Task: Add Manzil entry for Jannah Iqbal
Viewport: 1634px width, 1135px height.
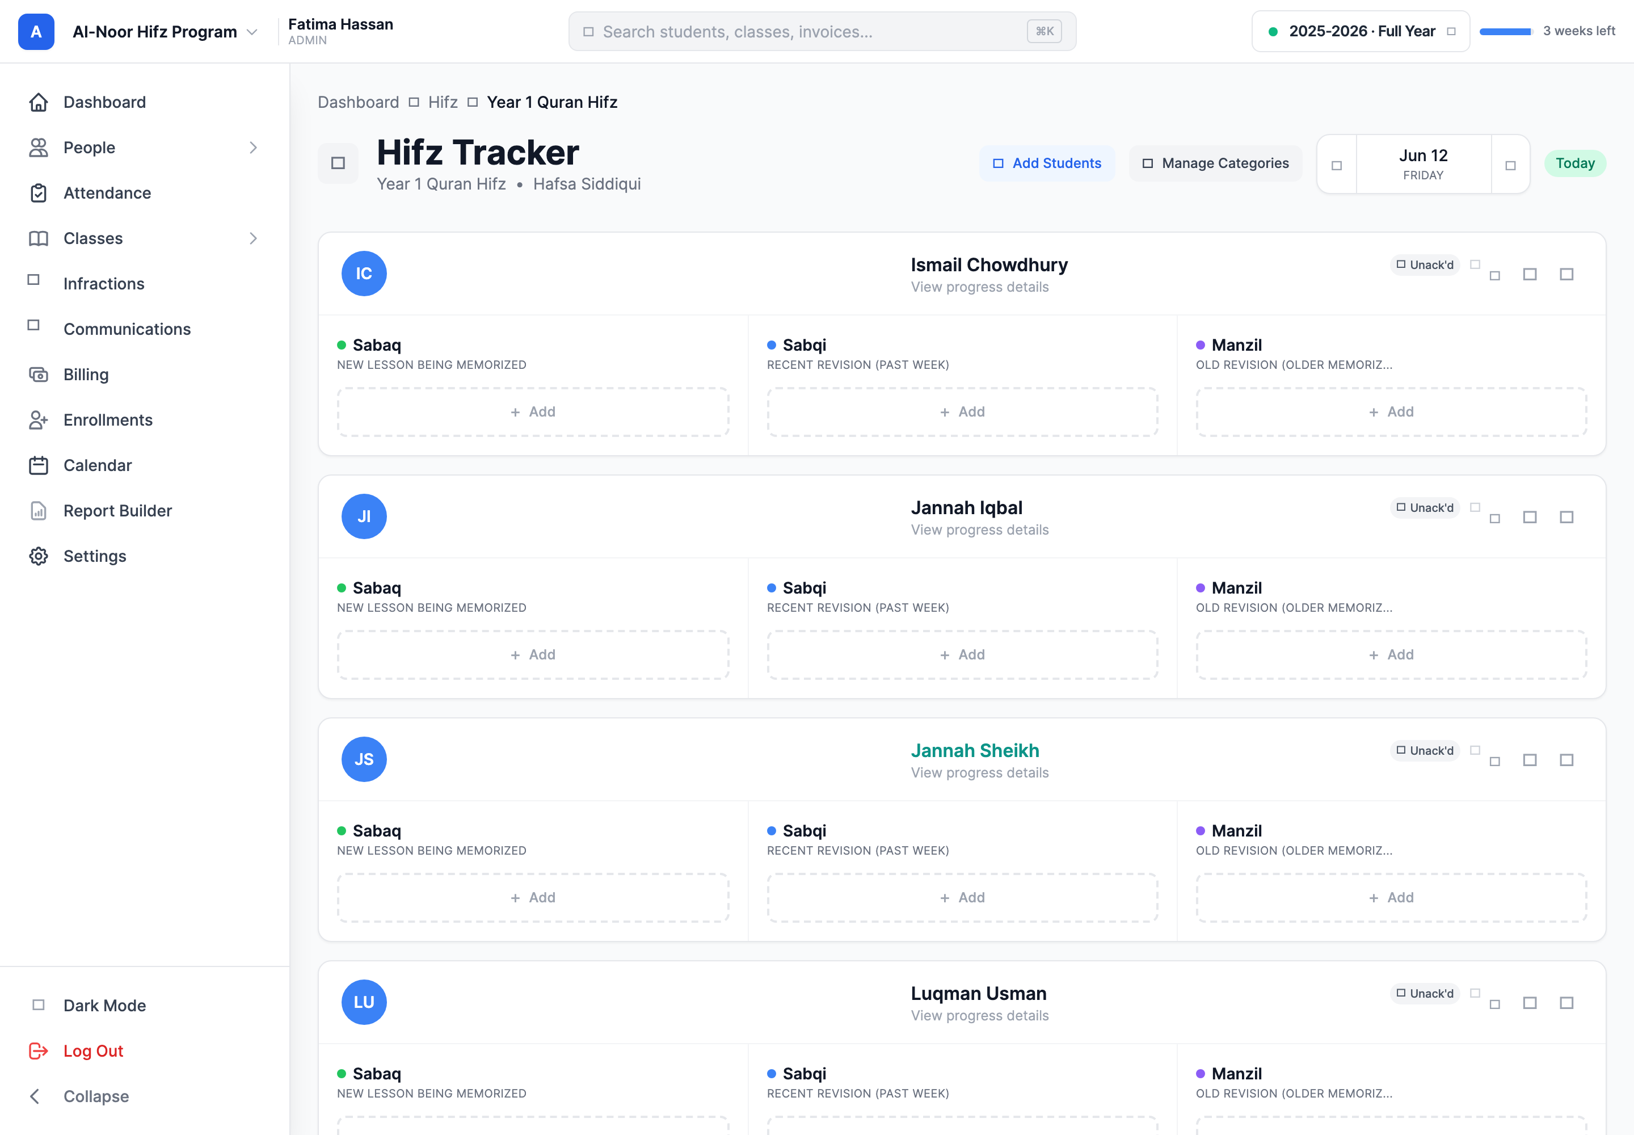Action: pos(1392,655)
